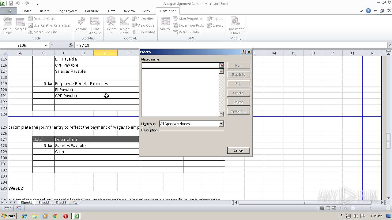
Task: Select column A header
Action: tap(20, 53)
